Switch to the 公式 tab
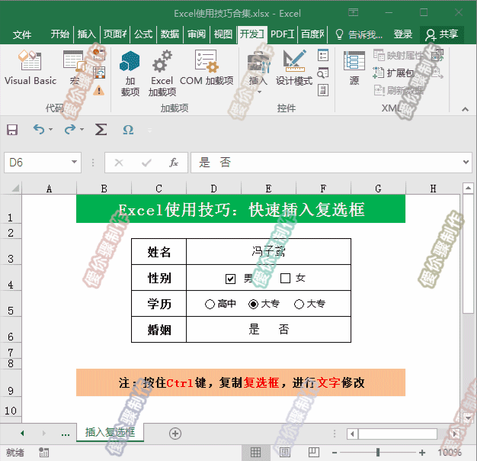Image resolution: width=477 pixels, height=461 pixels. point(143,34)
